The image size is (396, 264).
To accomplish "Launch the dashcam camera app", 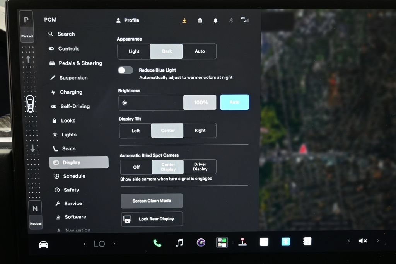I will click(x=201, y=243).
